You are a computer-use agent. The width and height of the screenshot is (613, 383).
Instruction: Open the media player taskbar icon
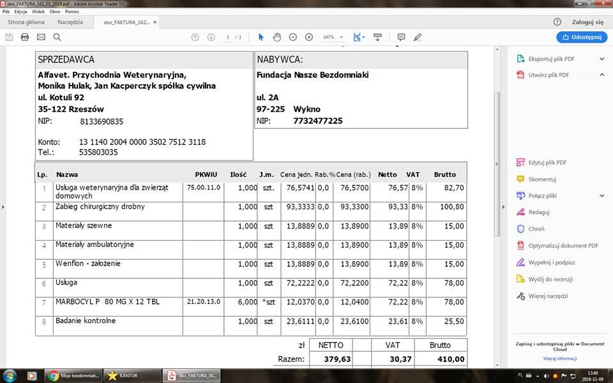[x=32, y=376]
